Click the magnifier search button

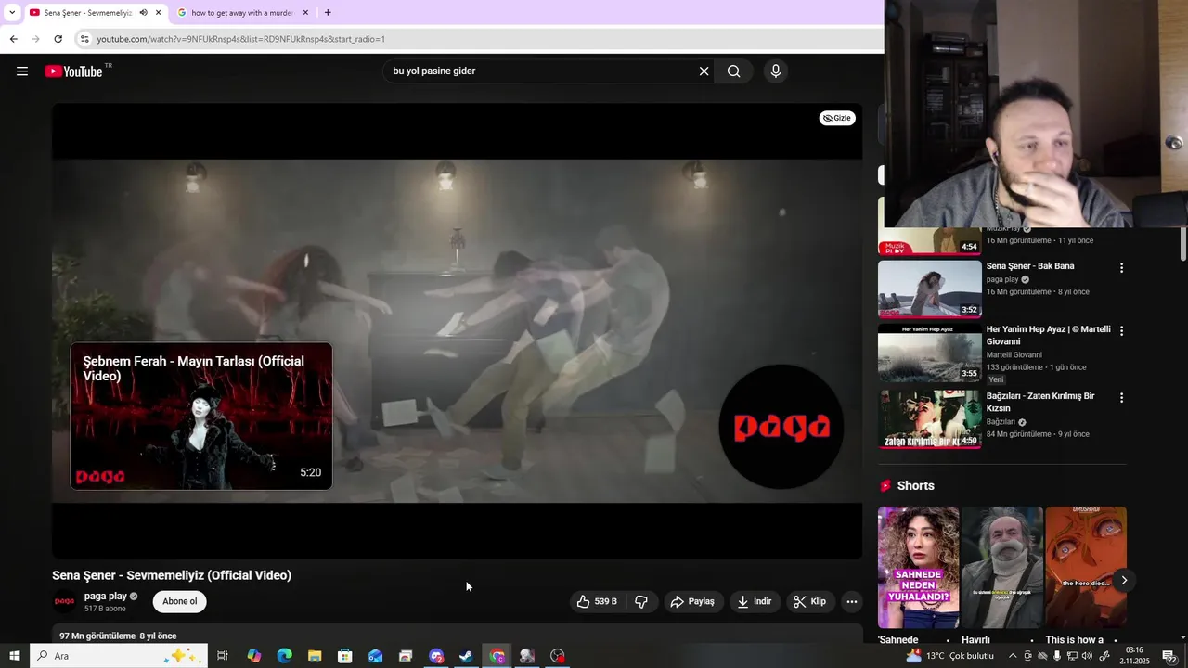point(733,71)
